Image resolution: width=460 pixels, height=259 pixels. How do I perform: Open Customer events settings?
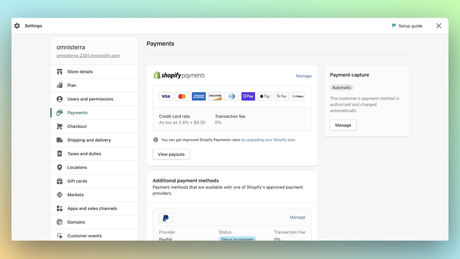point(94,235)
